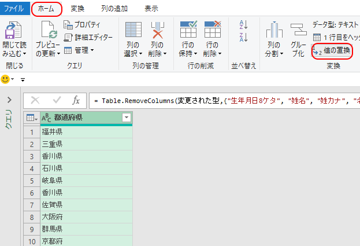
Task: Expand 列の選択 dropdown arrow
Action: (140, 54)
